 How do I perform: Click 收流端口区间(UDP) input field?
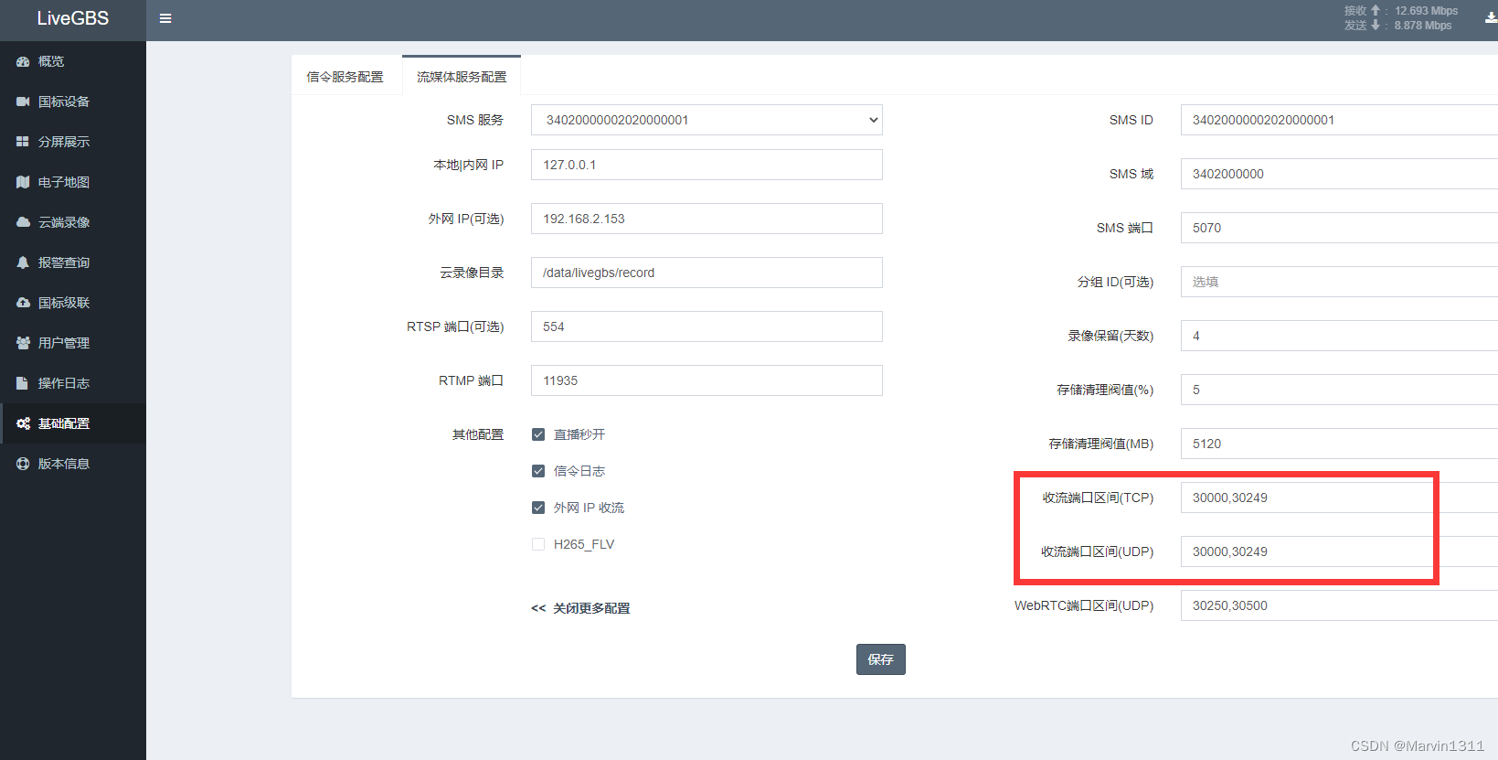(1339, 551)
